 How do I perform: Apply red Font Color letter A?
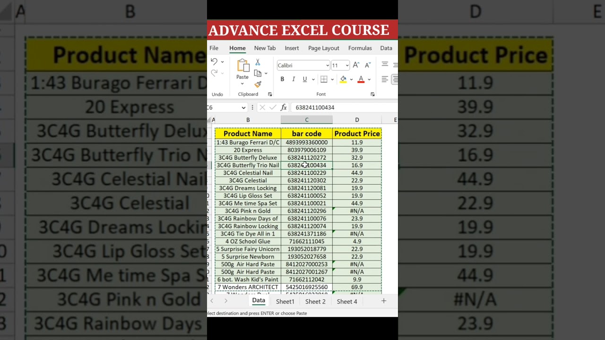(361, 79)
